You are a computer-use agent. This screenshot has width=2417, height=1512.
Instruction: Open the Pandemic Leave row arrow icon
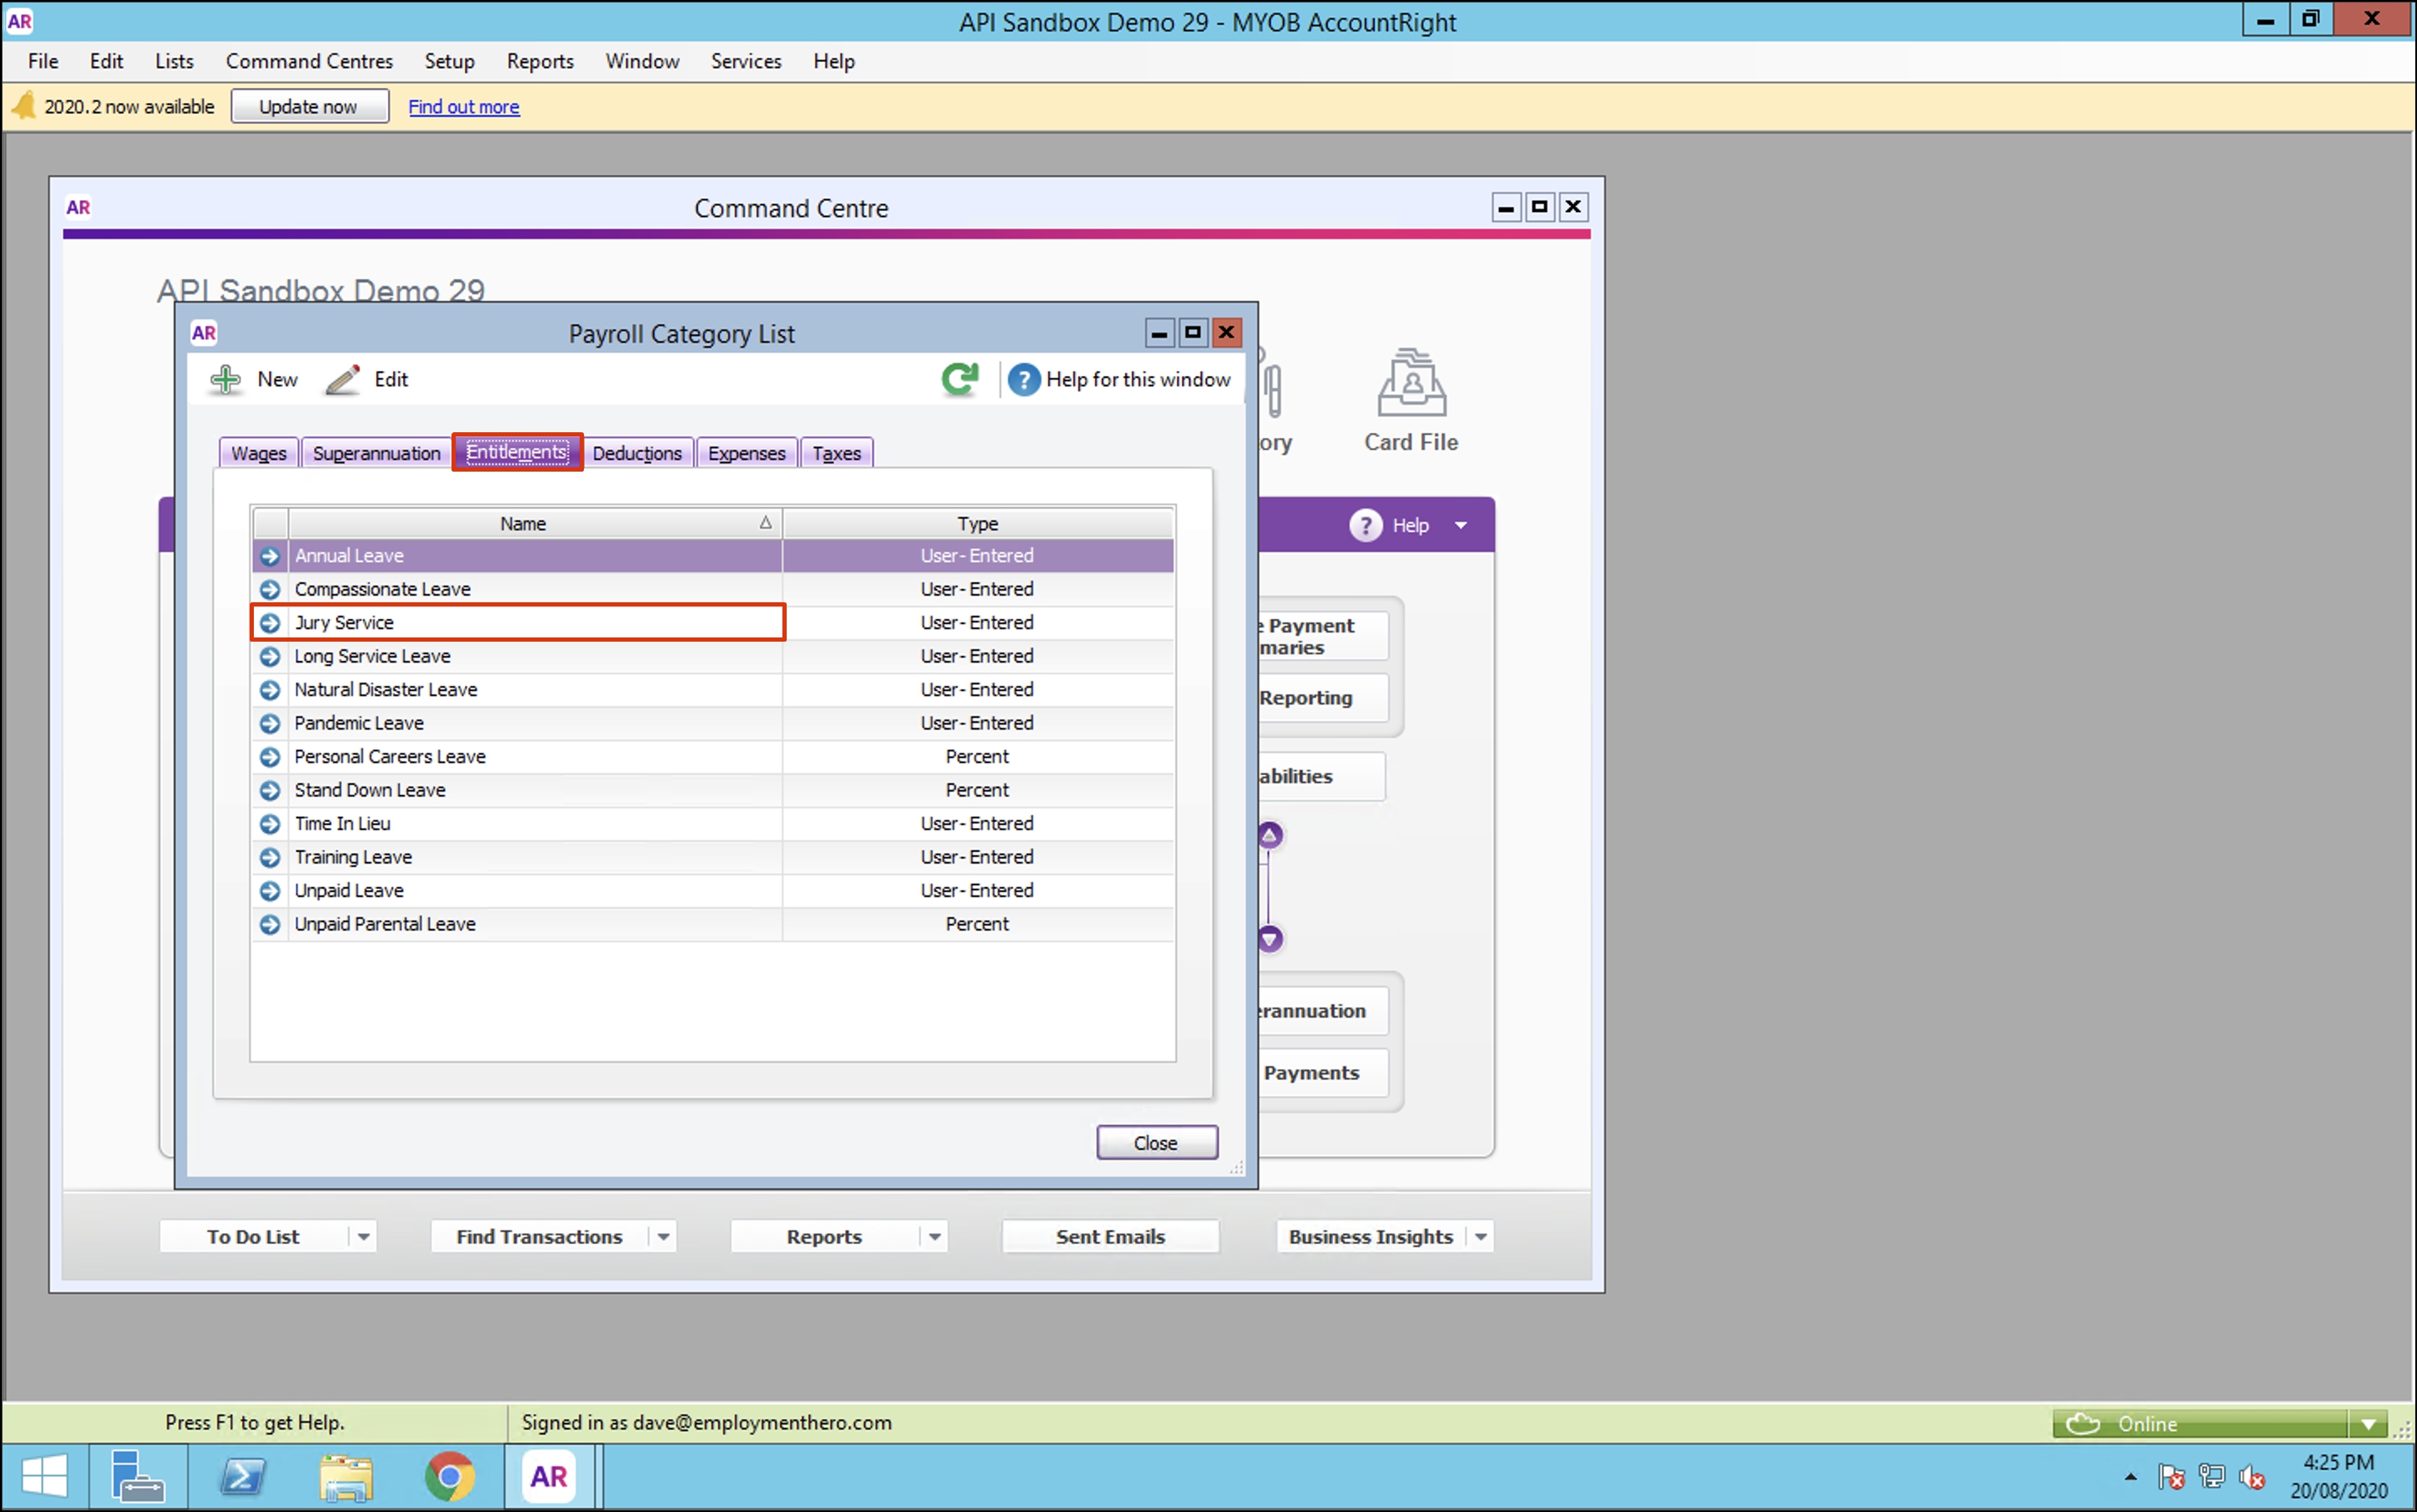coord(270,723)
